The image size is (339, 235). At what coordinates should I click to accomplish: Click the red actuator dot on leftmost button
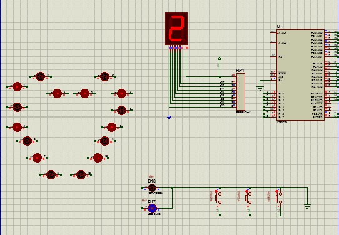(x=216, y=192)
